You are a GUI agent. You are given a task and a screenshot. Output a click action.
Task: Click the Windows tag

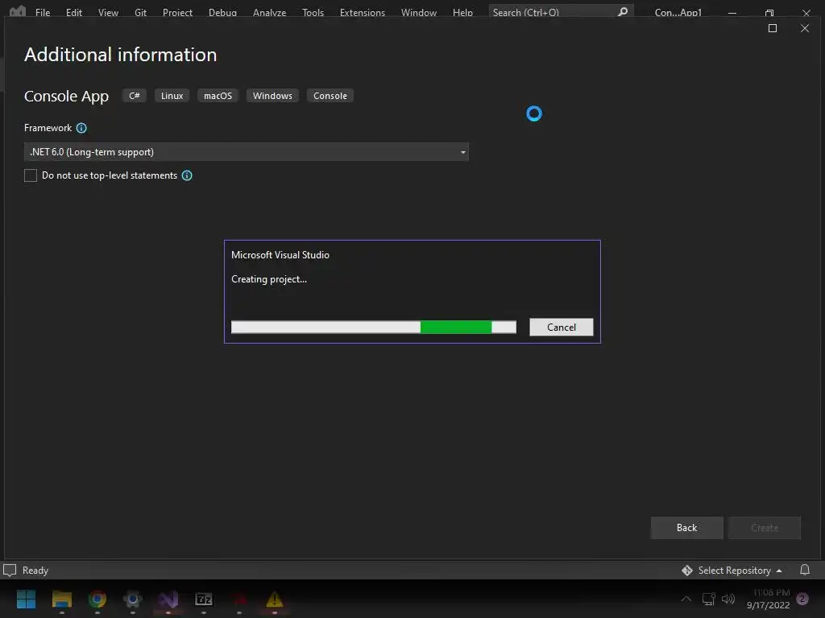point(272,96)
